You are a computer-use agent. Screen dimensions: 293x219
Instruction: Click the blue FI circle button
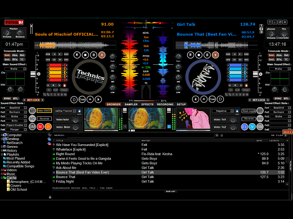(x=244, y=127)
